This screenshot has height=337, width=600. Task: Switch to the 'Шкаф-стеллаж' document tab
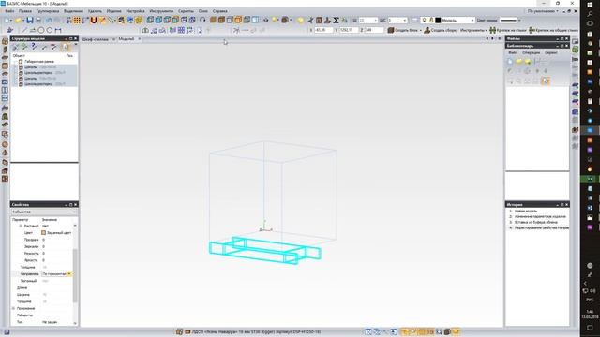96,39
